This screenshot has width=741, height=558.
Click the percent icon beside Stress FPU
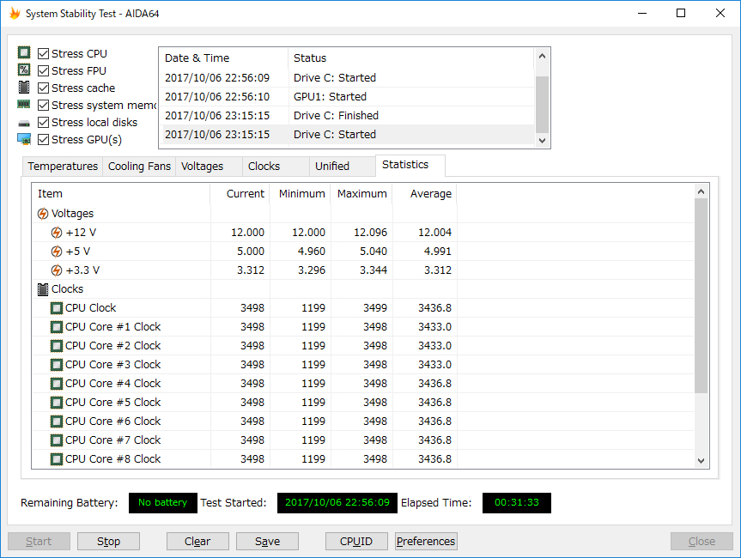[x=24, y=70]
